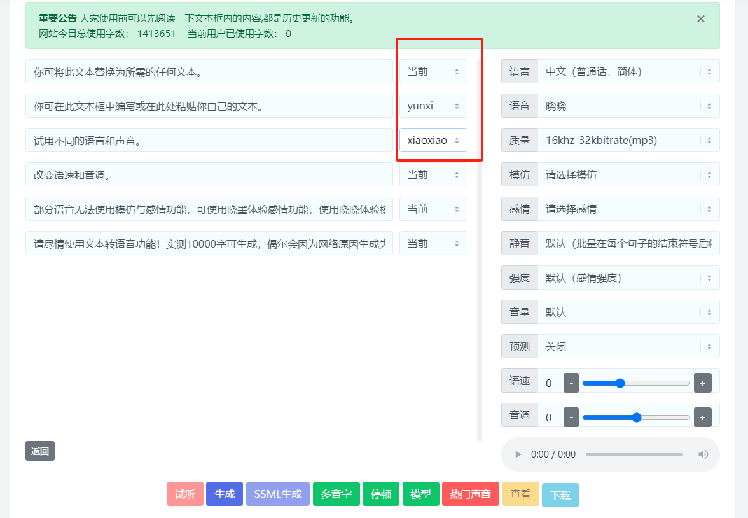The width and height of the screenshot is (748, 518).
Task: Open the 热门声音 popular voices button
Action: (471, 494)
